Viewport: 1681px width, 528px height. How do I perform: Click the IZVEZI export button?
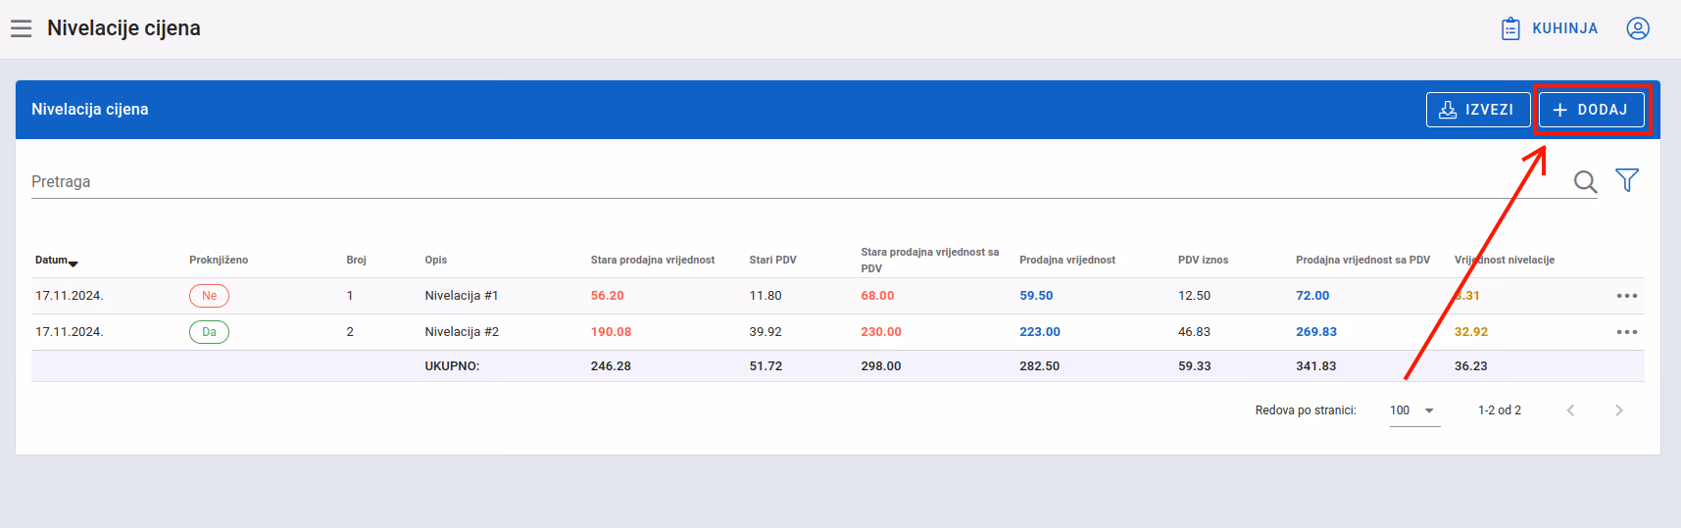click(x=1478, y=110)
